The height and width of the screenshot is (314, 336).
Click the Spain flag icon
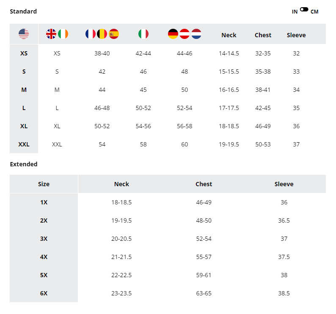pos(114,34)
